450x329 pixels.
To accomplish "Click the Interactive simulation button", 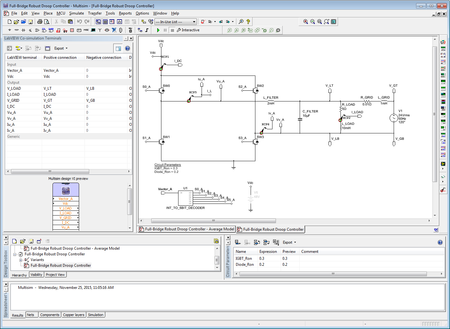I will point(188,30).
